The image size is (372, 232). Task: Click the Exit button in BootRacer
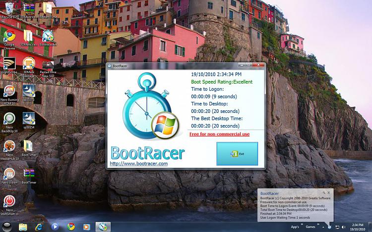point(237,154)
